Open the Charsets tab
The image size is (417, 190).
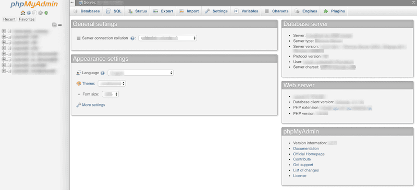[277, 11]
